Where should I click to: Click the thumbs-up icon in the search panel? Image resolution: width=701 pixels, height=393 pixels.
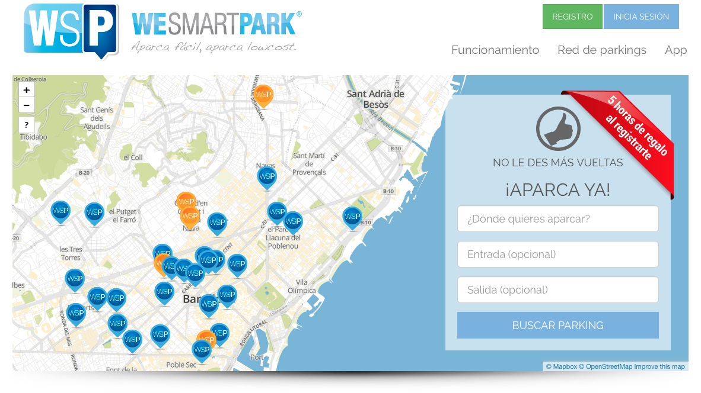[x=557, y=129]
